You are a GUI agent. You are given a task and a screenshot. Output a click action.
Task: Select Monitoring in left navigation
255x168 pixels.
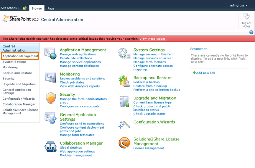(10, 67)
